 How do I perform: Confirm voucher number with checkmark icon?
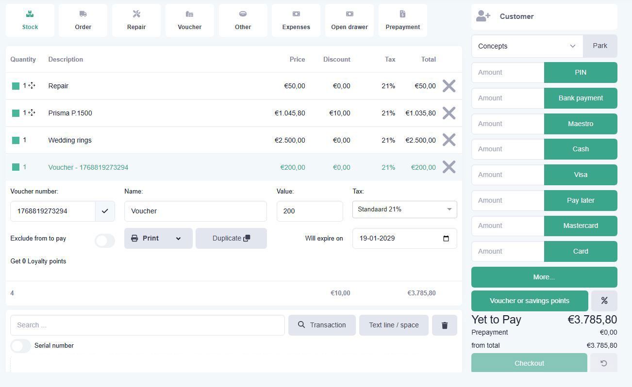[105, 211]
